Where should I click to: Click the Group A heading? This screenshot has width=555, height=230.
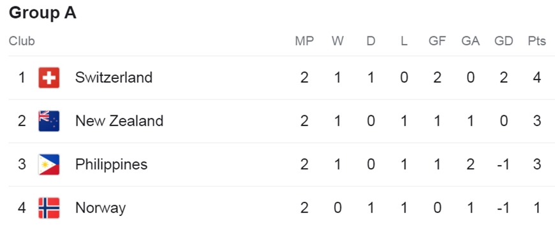[43, 13]
